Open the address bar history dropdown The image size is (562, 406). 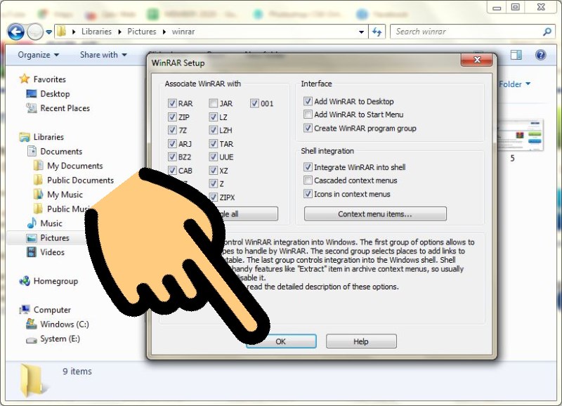tap(361, 32)
